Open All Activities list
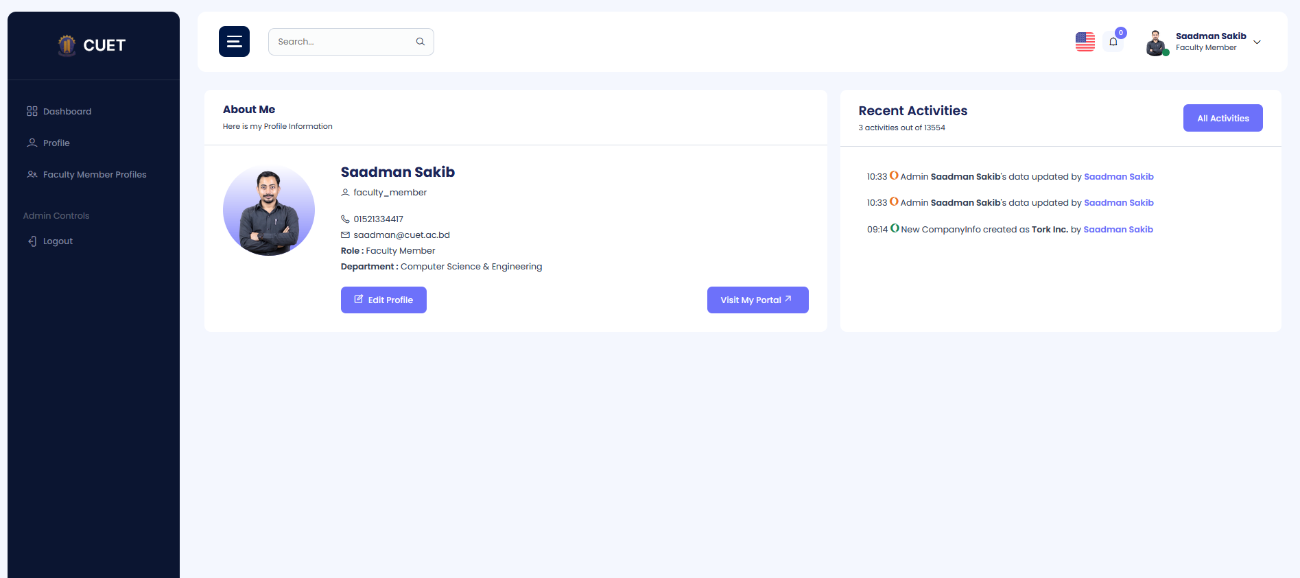Viewport: 1300px width, 578px height. (1222, 119)
